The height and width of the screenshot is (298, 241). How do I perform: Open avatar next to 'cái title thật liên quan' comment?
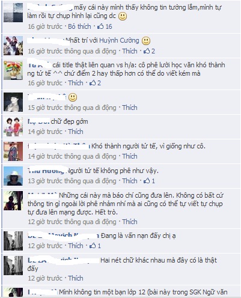(x=13, y=70)
